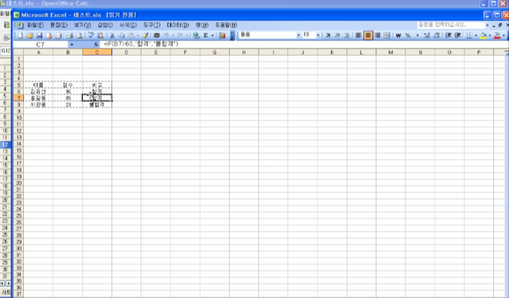Click the formula bar text
The image size is (509, 298).
pyautogui.click(x=142, y=45)
